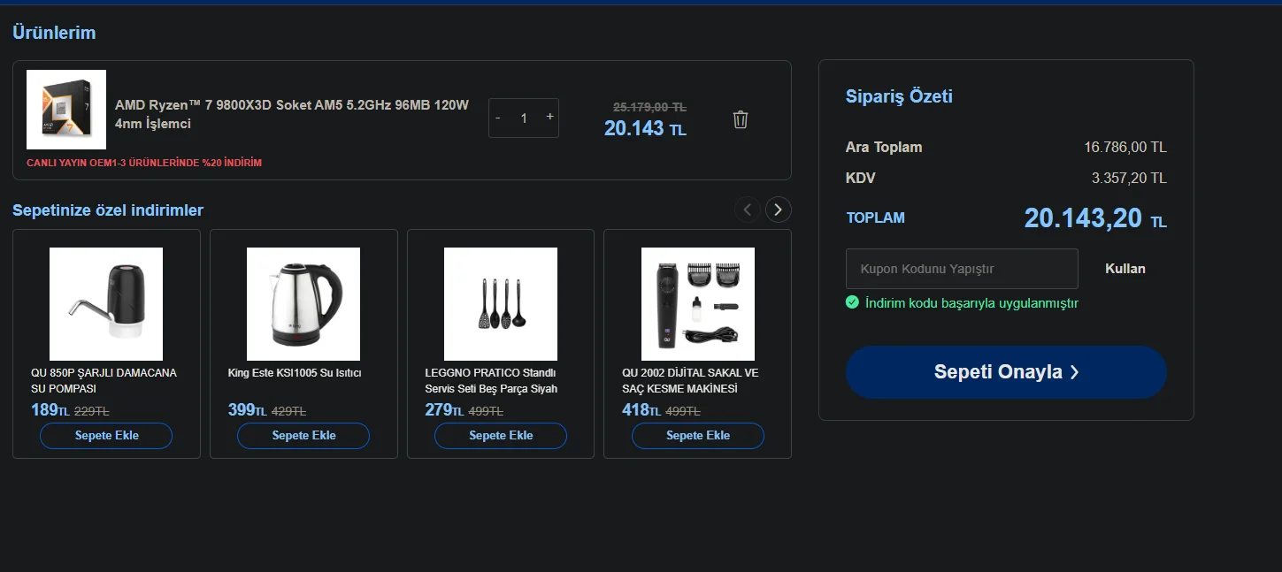Add King Este kettle to cart
This screenshot has height=572, width=1282.
(303, 436)
